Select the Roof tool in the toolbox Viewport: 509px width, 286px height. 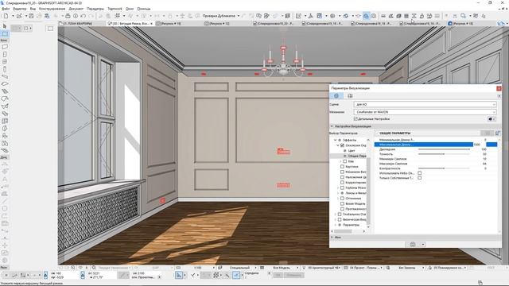tap(5, 99)
